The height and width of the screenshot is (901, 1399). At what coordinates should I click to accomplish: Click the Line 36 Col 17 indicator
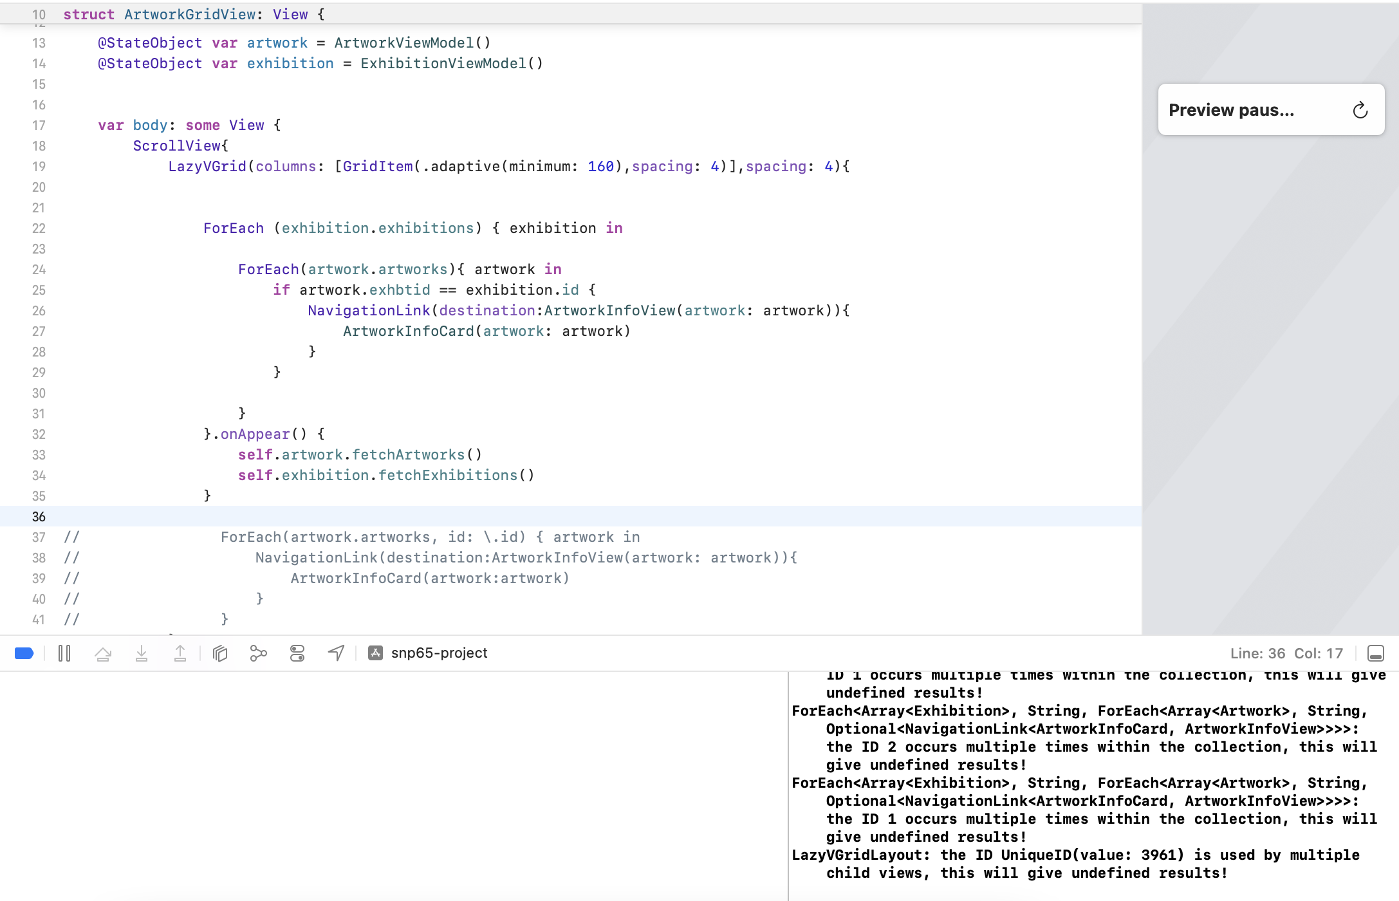click(x=1286, y=653)
